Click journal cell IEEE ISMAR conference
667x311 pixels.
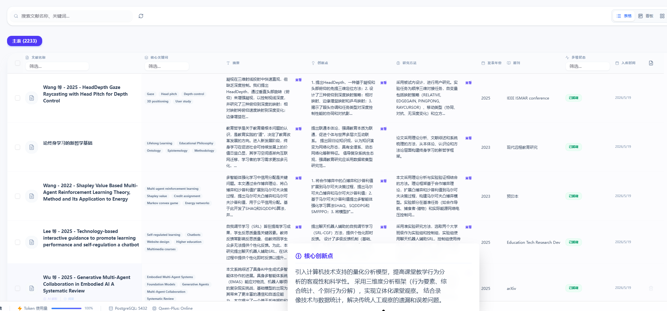528,98
